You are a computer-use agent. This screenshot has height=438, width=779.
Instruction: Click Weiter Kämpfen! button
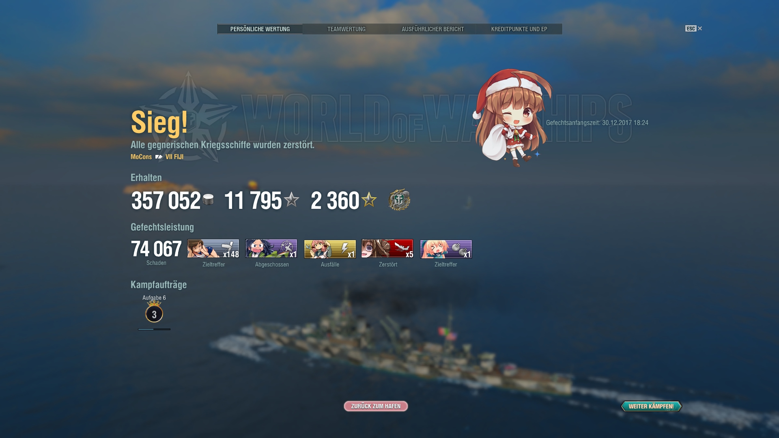pyautogui.click(x=652, y=406)
